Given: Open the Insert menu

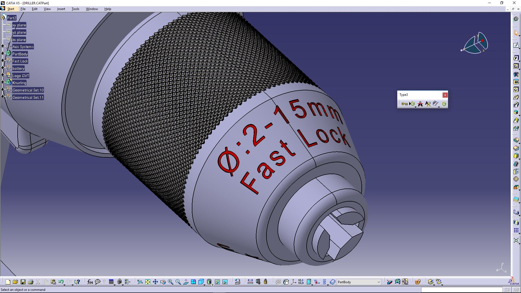Looking at the screenshot, I should pos(61,9).
